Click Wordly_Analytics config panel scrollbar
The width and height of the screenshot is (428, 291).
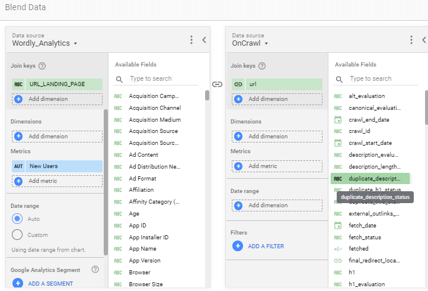pos(106,182)
